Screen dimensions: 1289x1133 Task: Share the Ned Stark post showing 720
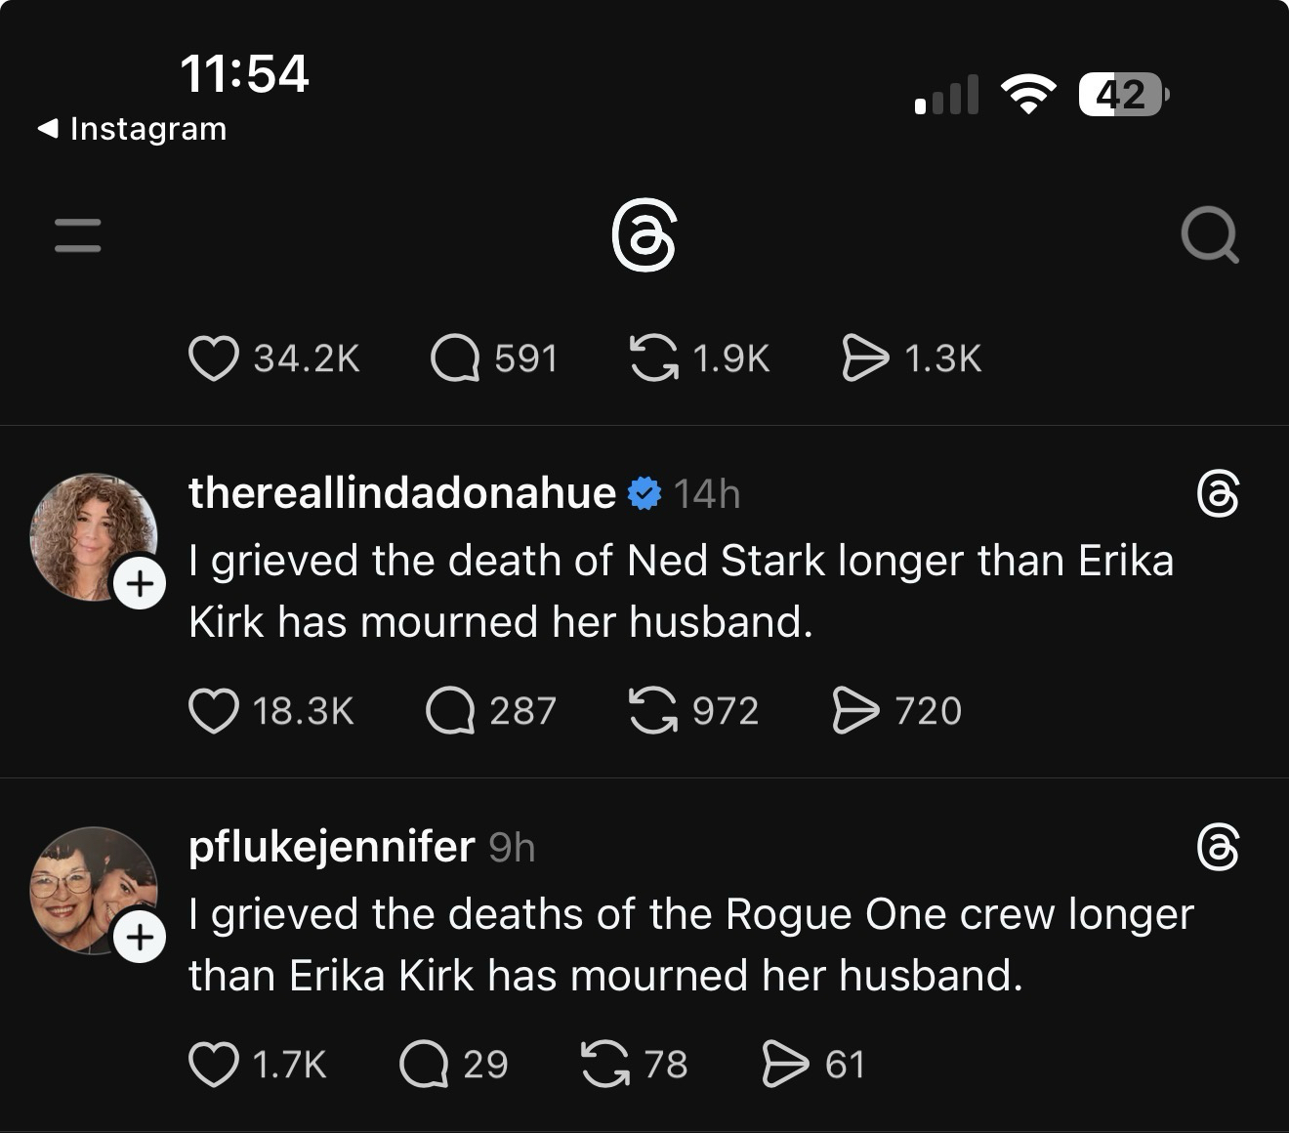855,711
